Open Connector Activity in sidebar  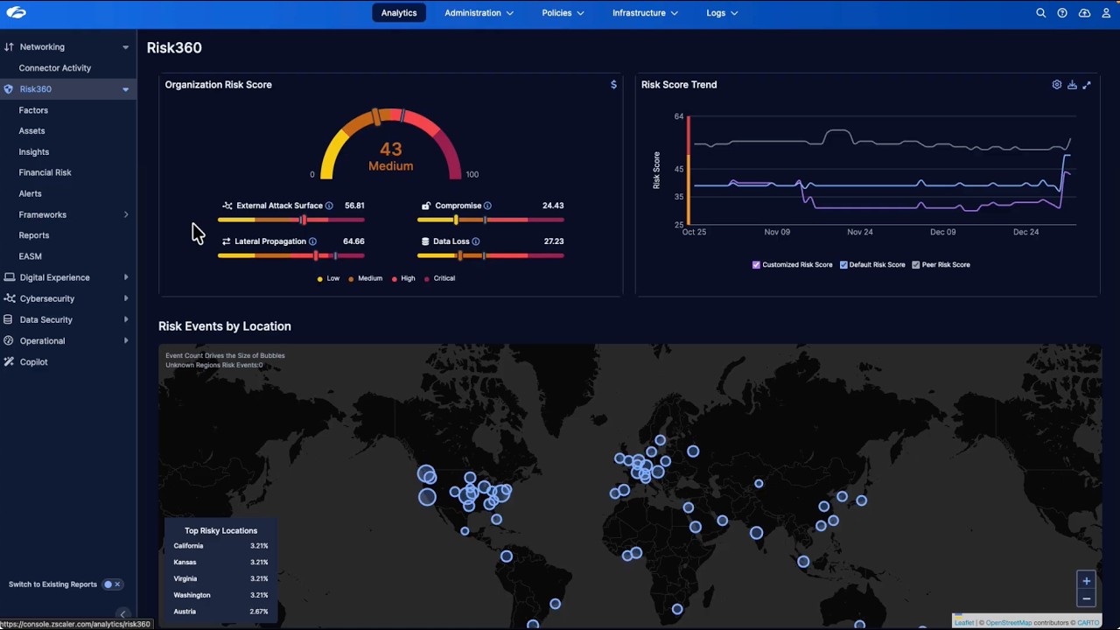(55, 68)
